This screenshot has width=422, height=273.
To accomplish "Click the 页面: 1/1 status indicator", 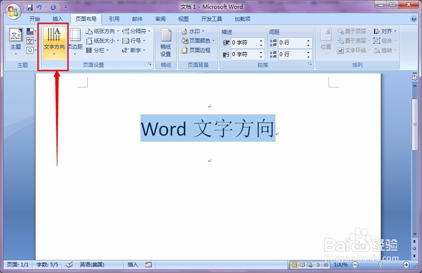I will click(x=17, y=265).
